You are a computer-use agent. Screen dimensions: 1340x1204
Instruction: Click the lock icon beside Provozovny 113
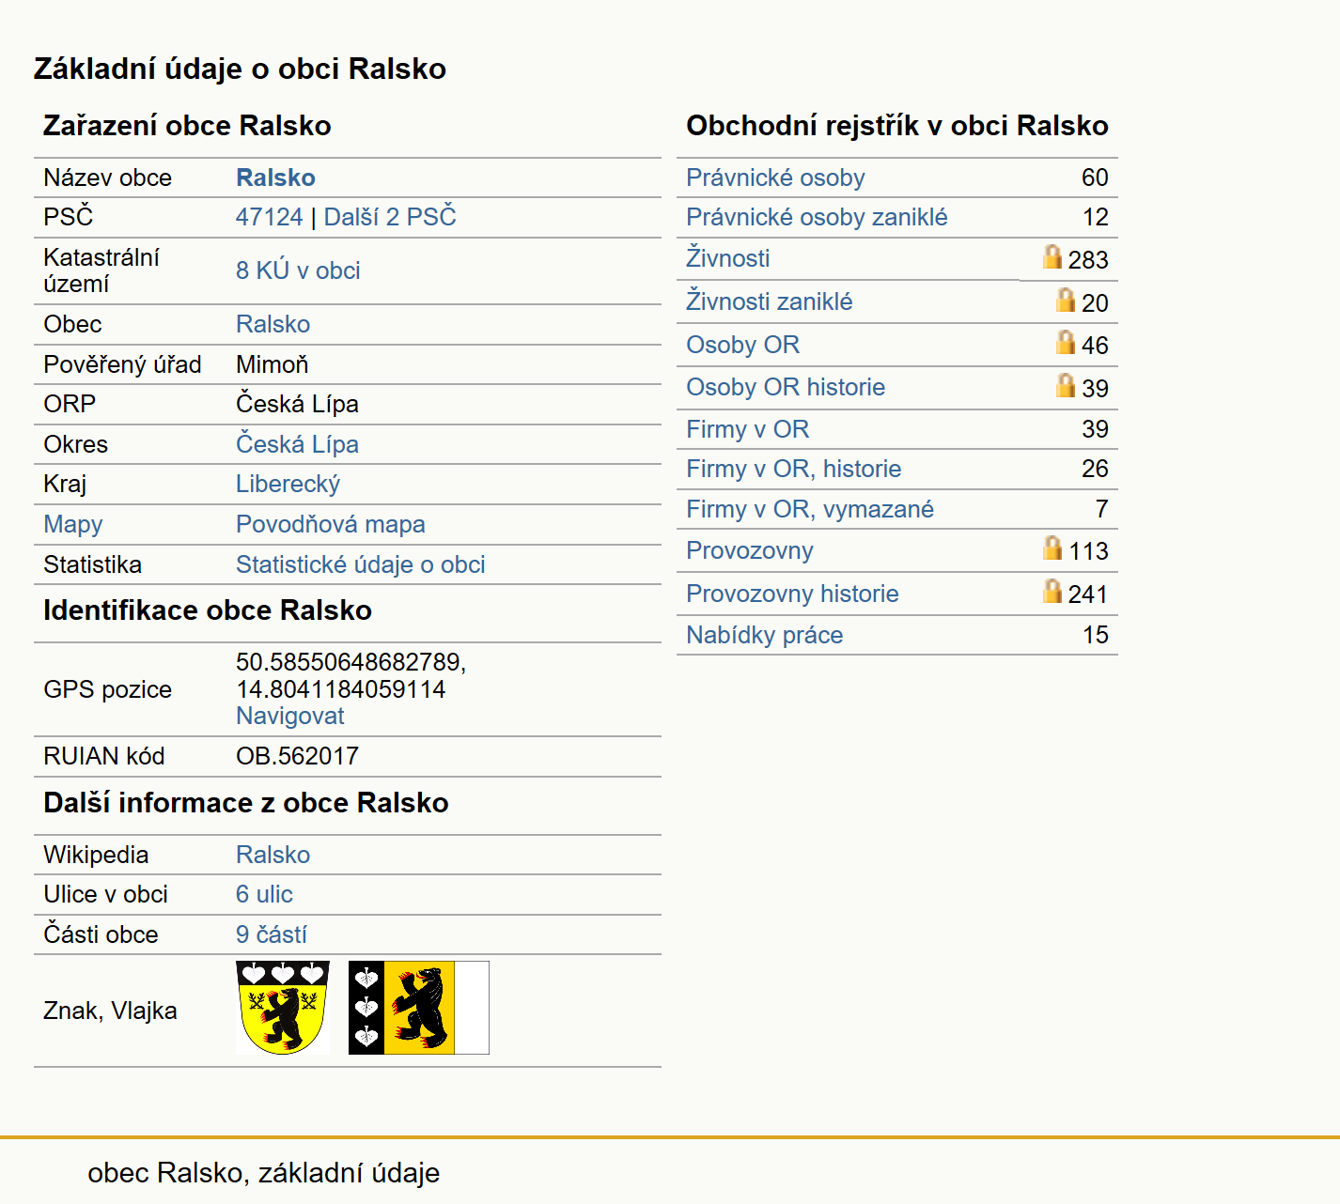point(1052,548)
